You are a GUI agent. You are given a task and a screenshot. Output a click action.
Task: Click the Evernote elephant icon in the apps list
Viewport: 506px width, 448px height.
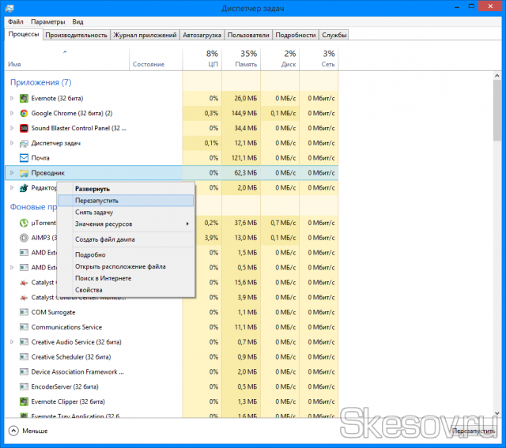tap(24, 98)
